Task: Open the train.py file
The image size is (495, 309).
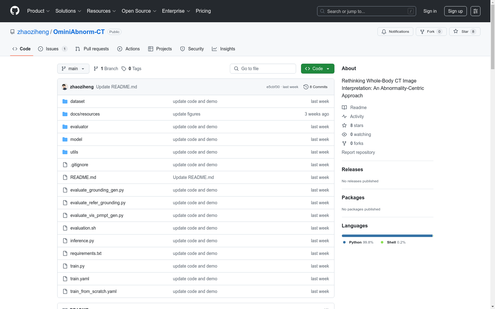Action: coord(77,266)
